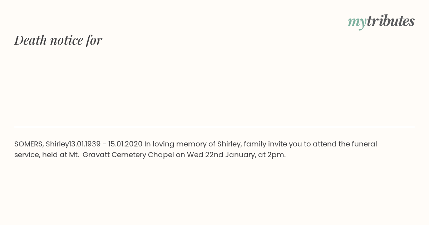Click the word "attend" in the notice
The image size is (429, 225).
point(323,144)
